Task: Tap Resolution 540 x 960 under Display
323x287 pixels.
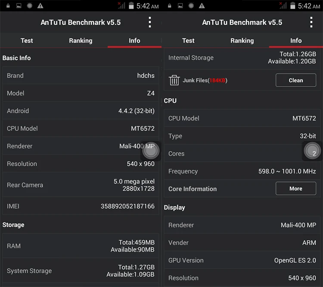Action: pyautogui.click(x=242, y=278)
